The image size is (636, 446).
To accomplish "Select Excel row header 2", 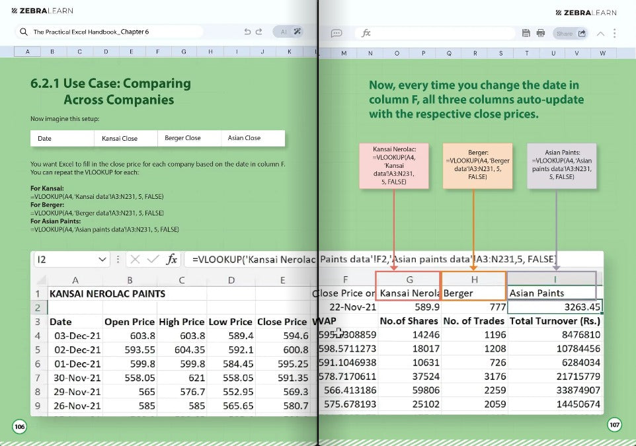I will (38, 308).
